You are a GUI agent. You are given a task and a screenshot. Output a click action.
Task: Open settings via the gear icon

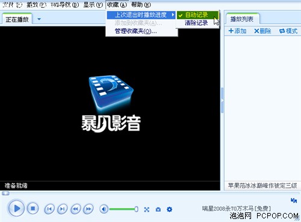(x=169, y=209)
